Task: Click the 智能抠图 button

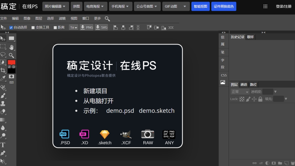Action: tap(200, 6)
